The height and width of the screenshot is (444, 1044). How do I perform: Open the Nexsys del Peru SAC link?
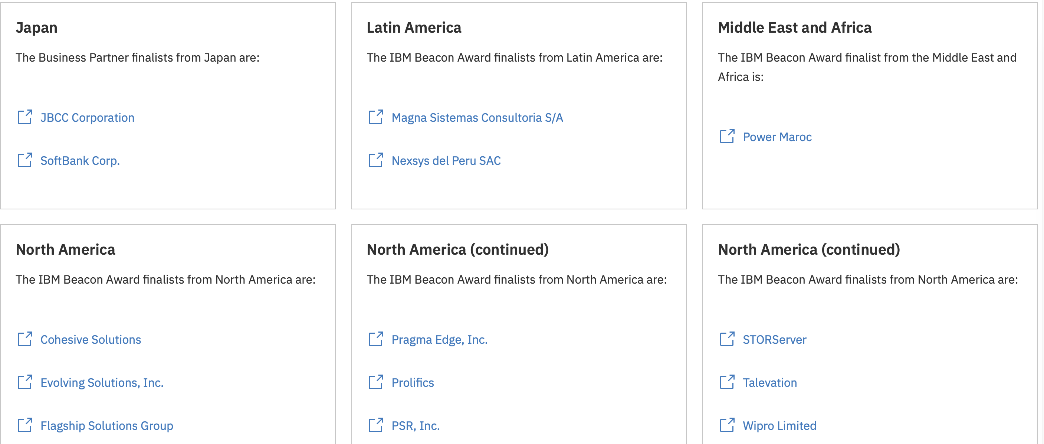pos(446,161)
